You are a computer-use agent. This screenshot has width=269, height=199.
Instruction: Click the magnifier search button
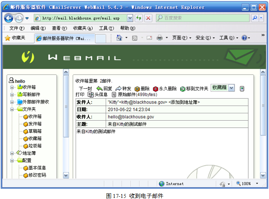[255, 18]
